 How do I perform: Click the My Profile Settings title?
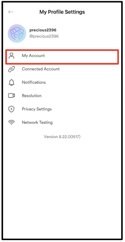pos(62,12)
